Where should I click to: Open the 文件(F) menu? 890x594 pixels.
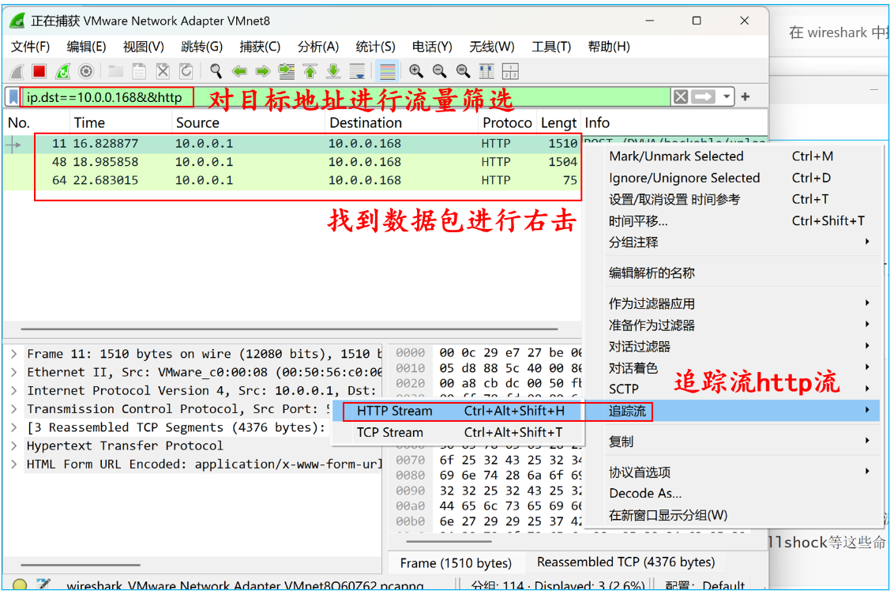31,47
